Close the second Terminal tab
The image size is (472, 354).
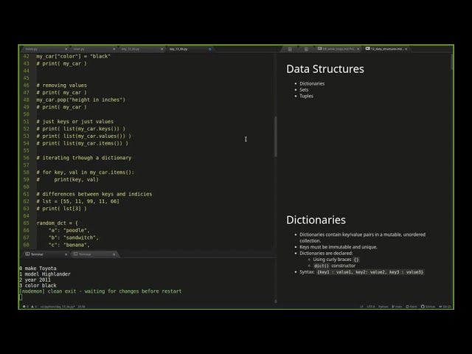click(114, 254)
